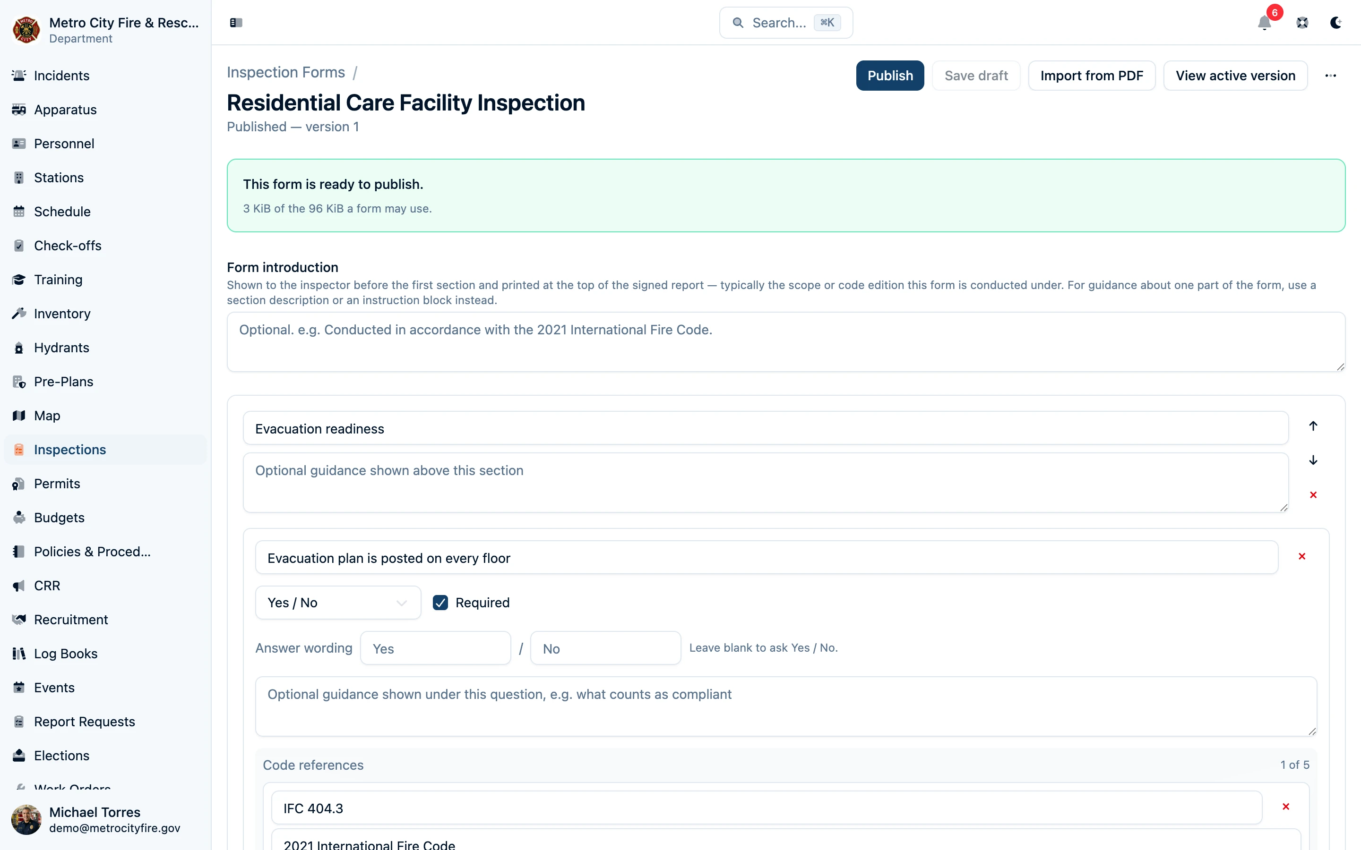Screen dimensions: 1361x850
Task: Move Evacuation readiness section up
Action: 1313,426
